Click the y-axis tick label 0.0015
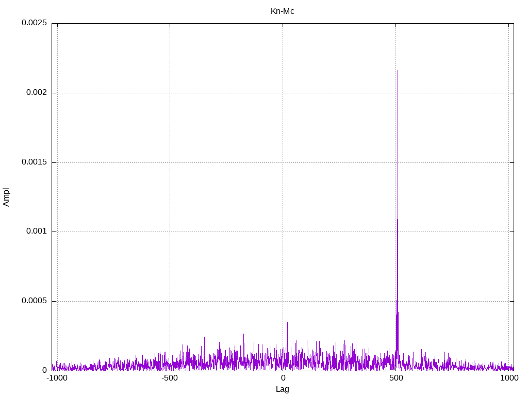 34,162
